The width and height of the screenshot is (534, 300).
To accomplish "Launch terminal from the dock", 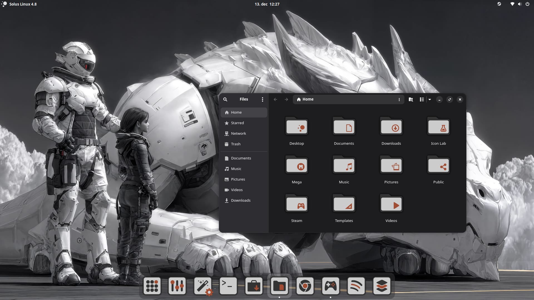I will pos(228,286).
